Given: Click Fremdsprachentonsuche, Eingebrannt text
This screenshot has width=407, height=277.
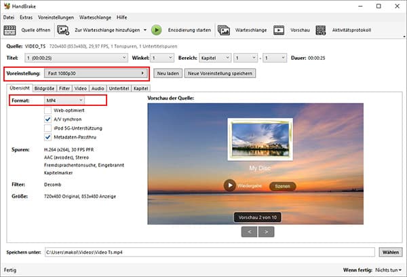Looking at the screenshot, I should pos(84,165).
